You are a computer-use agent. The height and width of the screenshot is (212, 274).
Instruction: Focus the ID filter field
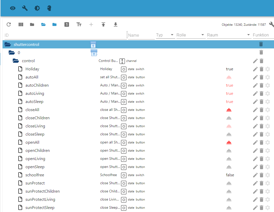tap(65, 35)
